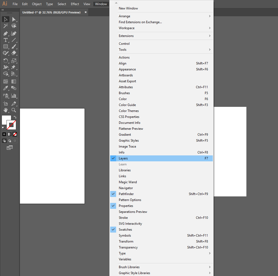Click Find Extensions on Exchange
The width and height of the screenshot is (278, 276).
click(x=161, y=22)
